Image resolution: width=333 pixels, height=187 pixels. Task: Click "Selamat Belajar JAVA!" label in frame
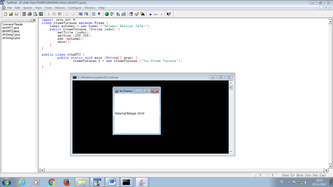click(129, 113)
